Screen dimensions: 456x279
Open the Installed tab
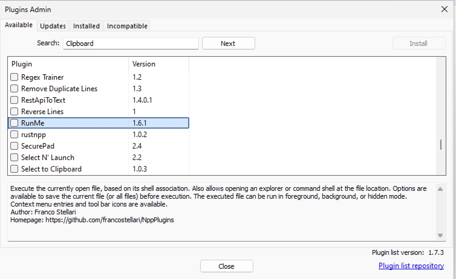coord(86,26)
